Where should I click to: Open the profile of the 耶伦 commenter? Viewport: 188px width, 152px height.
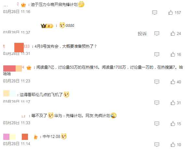(9, 93)
